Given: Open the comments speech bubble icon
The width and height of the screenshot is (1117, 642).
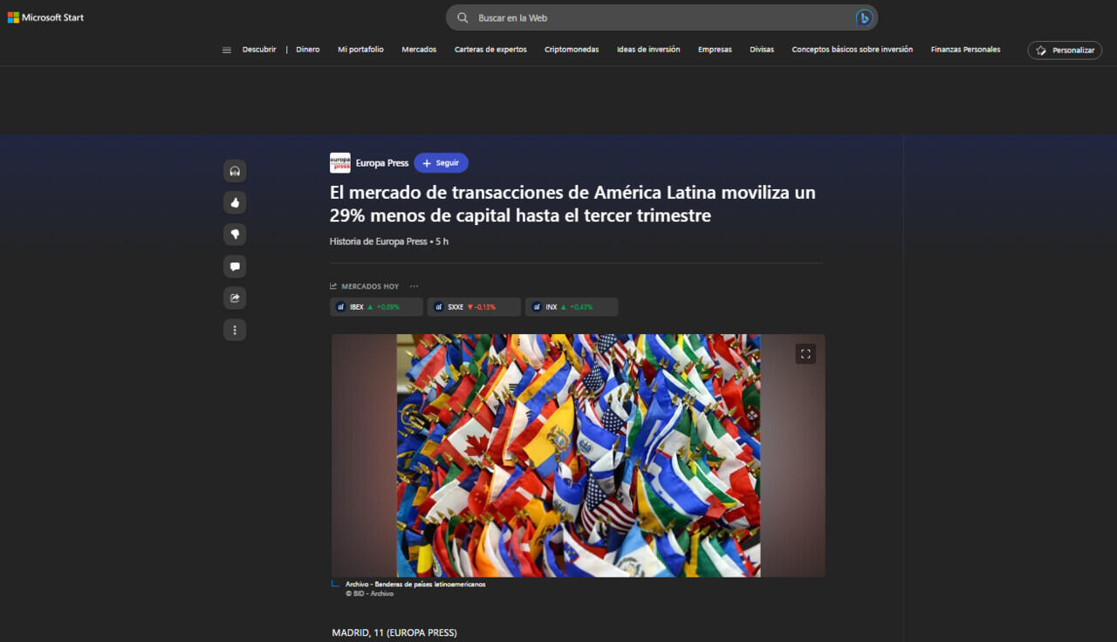Looking at the screenshot, I should [x=235, y=266].
